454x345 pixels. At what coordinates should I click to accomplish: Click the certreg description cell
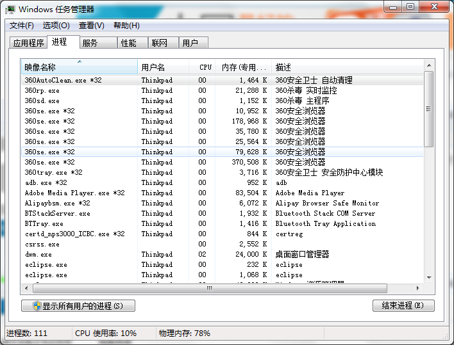pyautogui.click(x=289, y=234)
